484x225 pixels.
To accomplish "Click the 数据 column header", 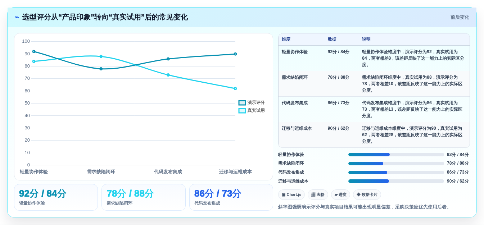I will point(332,40).
